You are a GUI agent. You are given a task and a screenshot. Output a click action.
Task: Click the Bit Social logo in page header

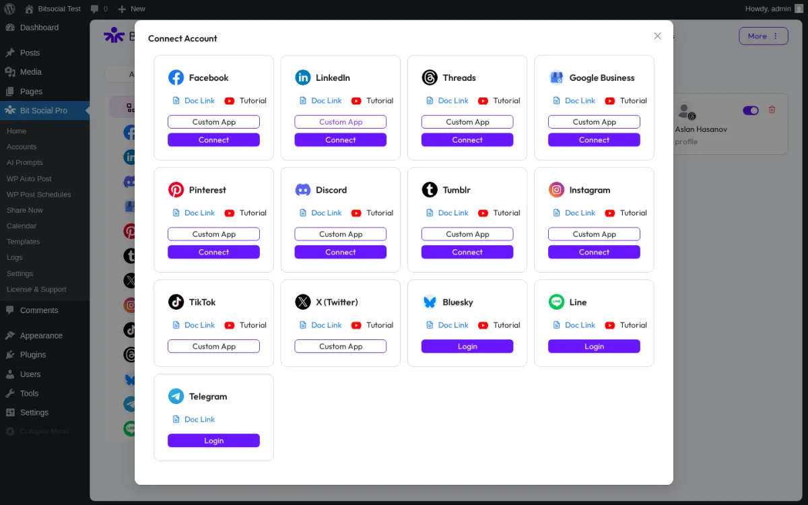[114, 35]
